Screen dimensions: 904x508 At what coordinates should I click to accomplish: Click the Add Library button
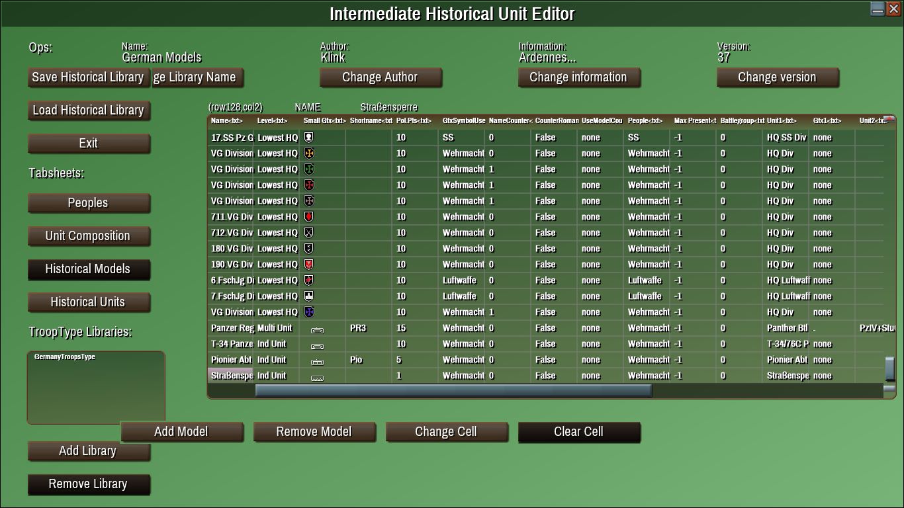(x=89, y=451)
